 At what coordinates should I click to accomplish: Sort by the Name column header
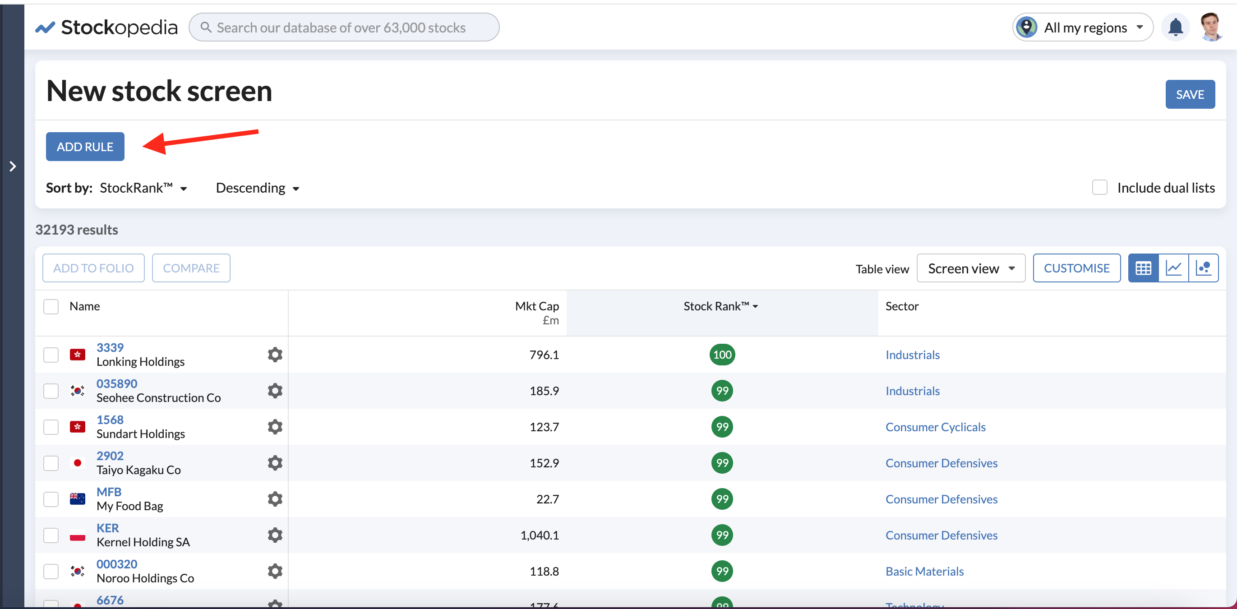[84, 306]
